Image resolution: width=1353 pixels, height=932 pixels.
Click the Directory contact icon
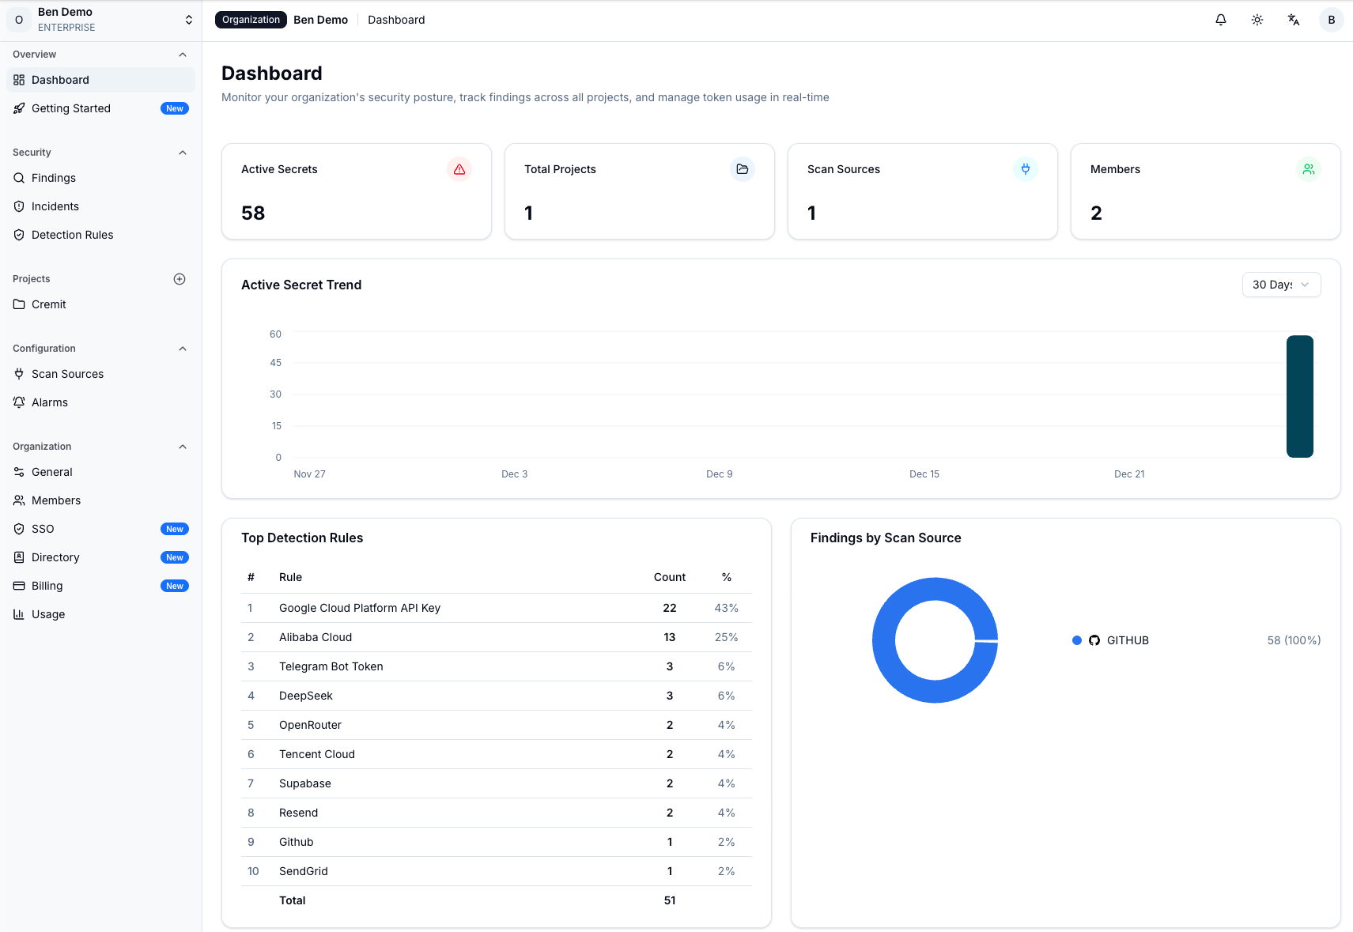tap(19, 557)
